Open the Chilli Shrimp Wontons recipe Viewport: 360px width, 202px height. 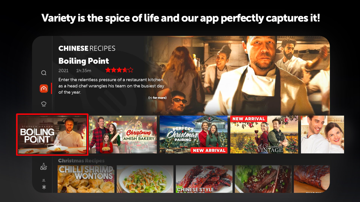click(86, 179)
